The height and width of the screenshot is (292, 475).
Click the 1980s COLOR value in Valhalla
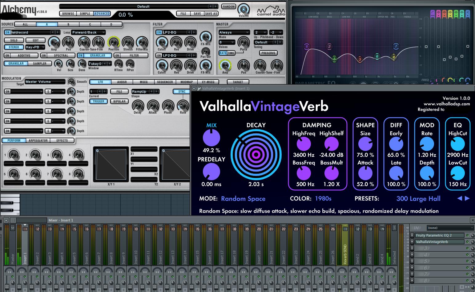[323, 199]
